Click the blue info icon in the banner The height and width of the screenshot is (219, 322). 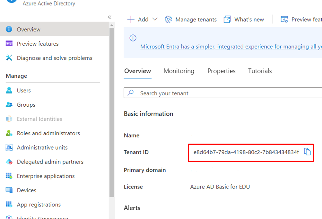(133, 38)
